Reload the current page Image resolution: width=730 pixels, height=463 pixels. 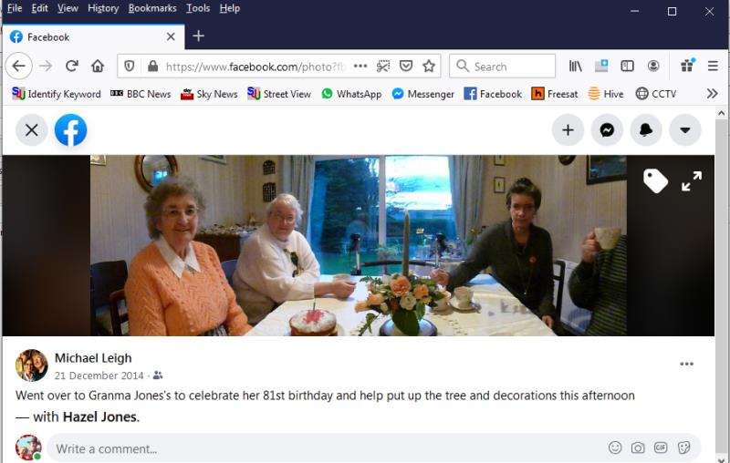pos(71,66)
